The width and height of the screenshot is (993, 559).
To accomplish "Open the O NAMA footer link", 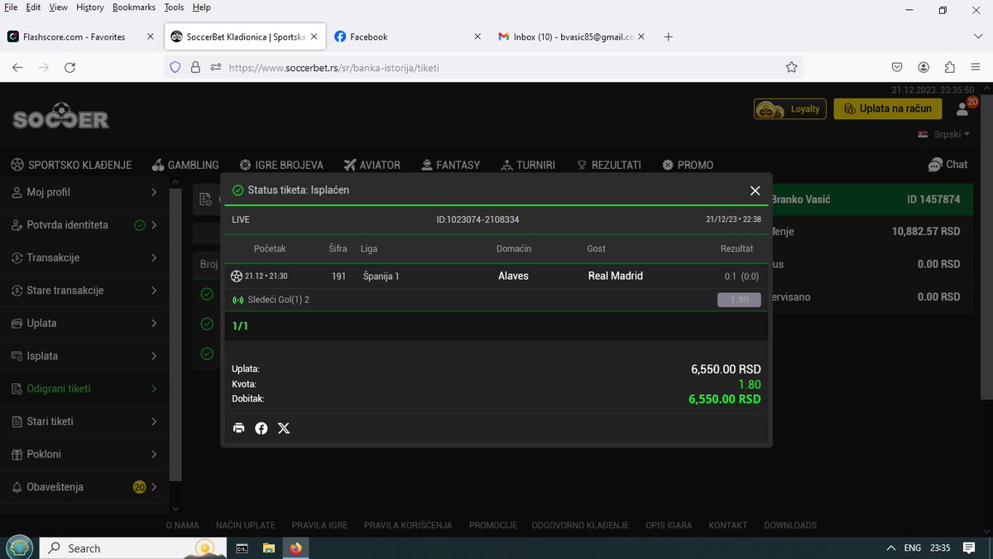I will (x=182, y=525).
